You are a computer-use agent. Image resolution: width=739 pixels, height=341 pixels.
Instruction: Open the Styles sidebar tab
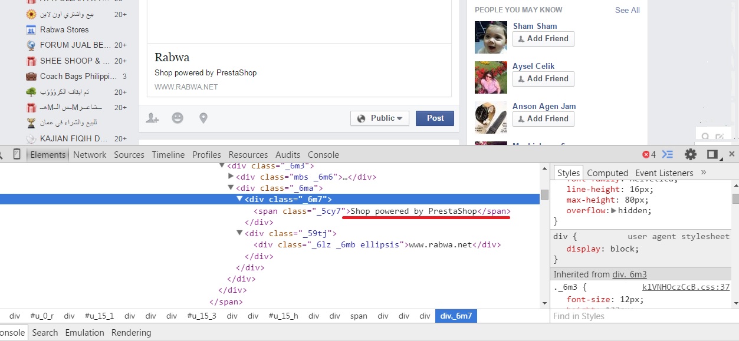pyautogui.click(x=569, y=173)
